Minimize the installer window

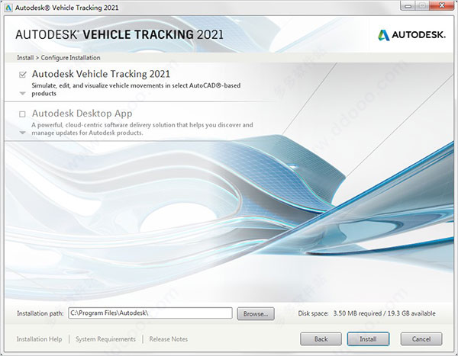pos(408,6)
